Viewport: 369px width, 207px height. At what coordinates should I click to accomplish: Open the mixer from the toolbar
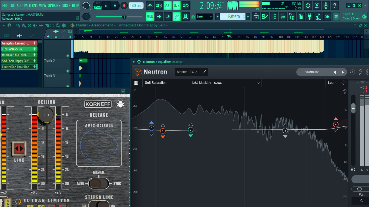click(283, 17)
